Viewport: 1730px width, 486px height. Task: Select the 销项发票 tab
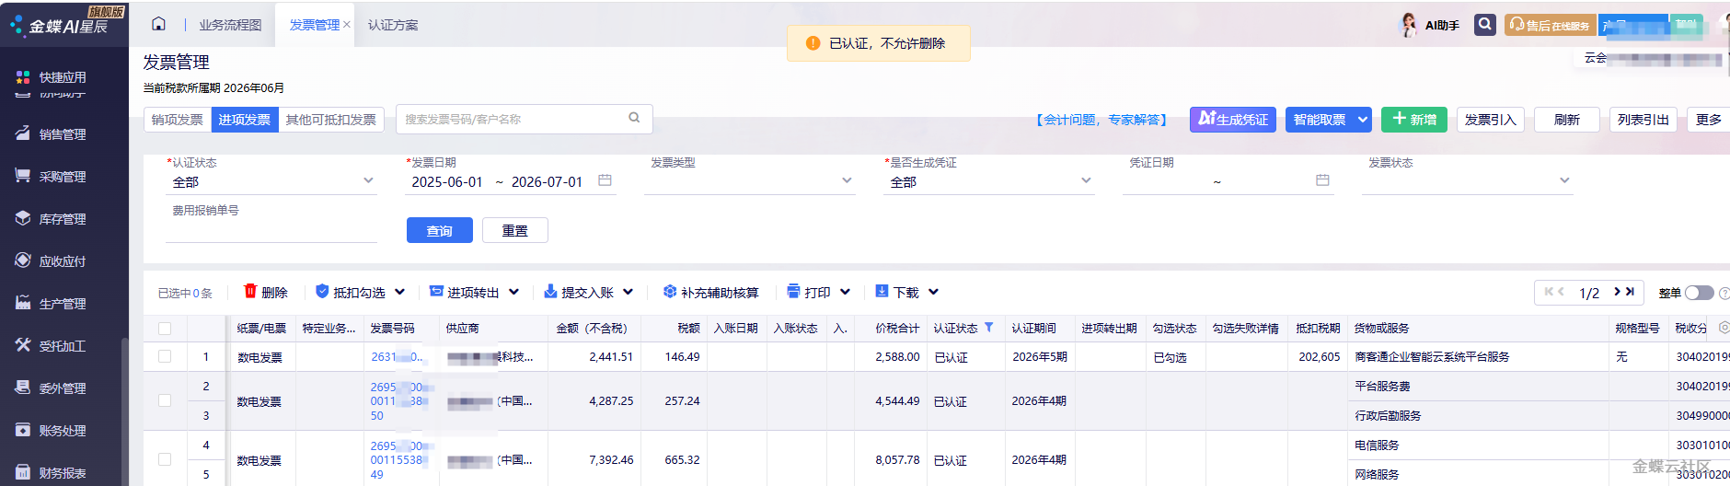coord(178,120)
